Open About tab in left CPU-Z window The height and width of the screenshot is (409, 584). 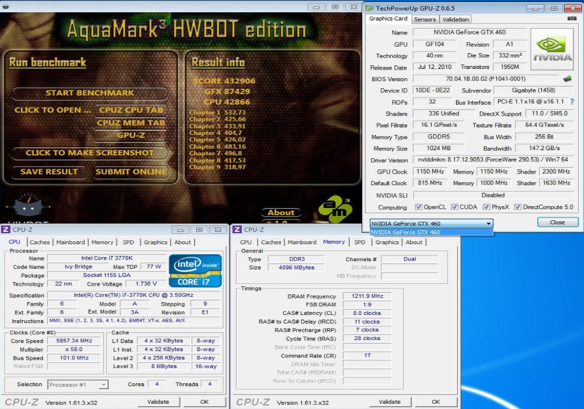point(182,242)
